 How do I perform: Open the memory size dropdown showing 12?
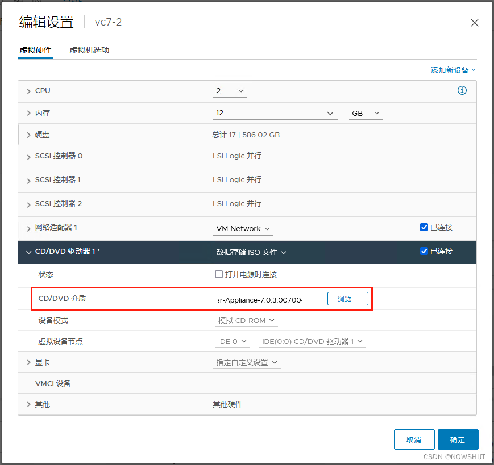point(275,113)
